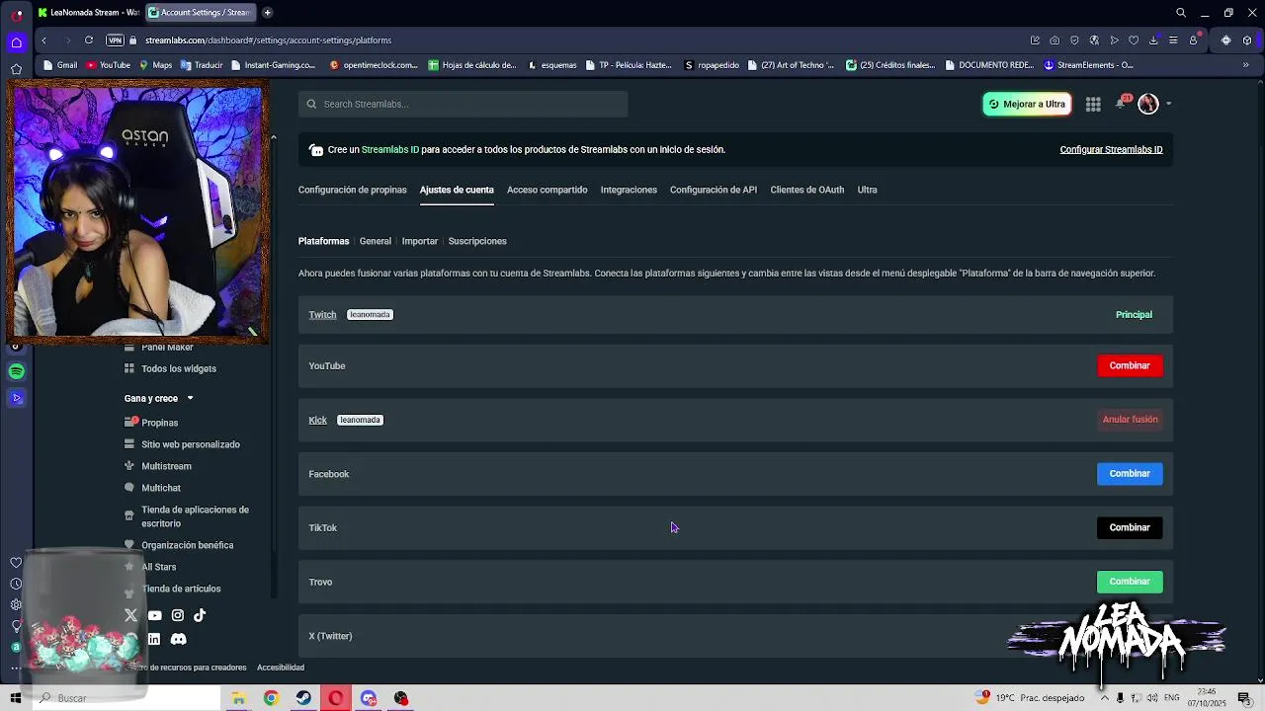
Task: Open browser downloads icon
Action: click(1153, 40)
